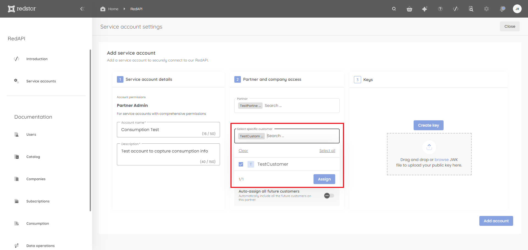Toggle Auto-assign all future customers switch

pyautogui.click(x=329, y=196)
